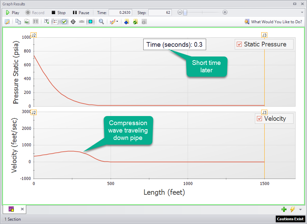Image resolution: width=307 pixels, height=224 pixels.
Task: Expand the lightning bolt dropdown near bottom right
Action: pyautogui.click(x=292, y=209)
